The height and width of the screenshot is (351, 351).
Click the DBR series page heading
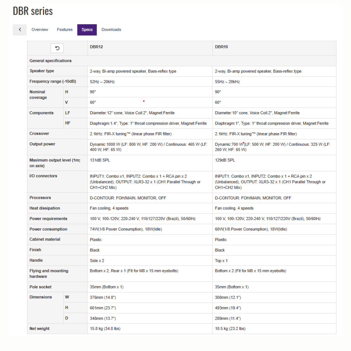[x=33, y=11]
